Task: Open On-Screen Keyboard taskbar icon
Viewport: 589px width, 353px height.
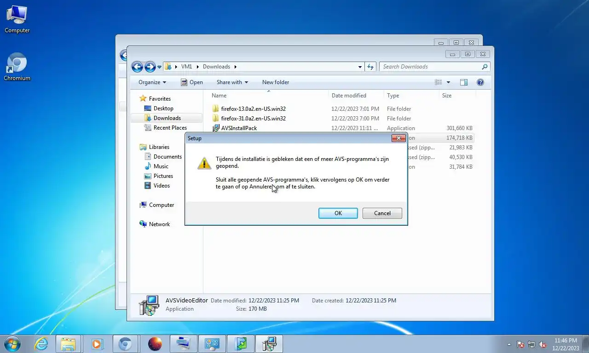Action: pos(184,344)
